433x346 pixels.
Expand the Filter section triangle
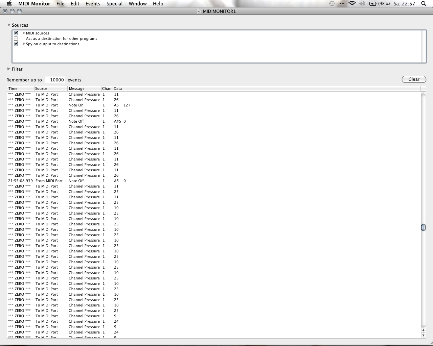pos(9,69)
